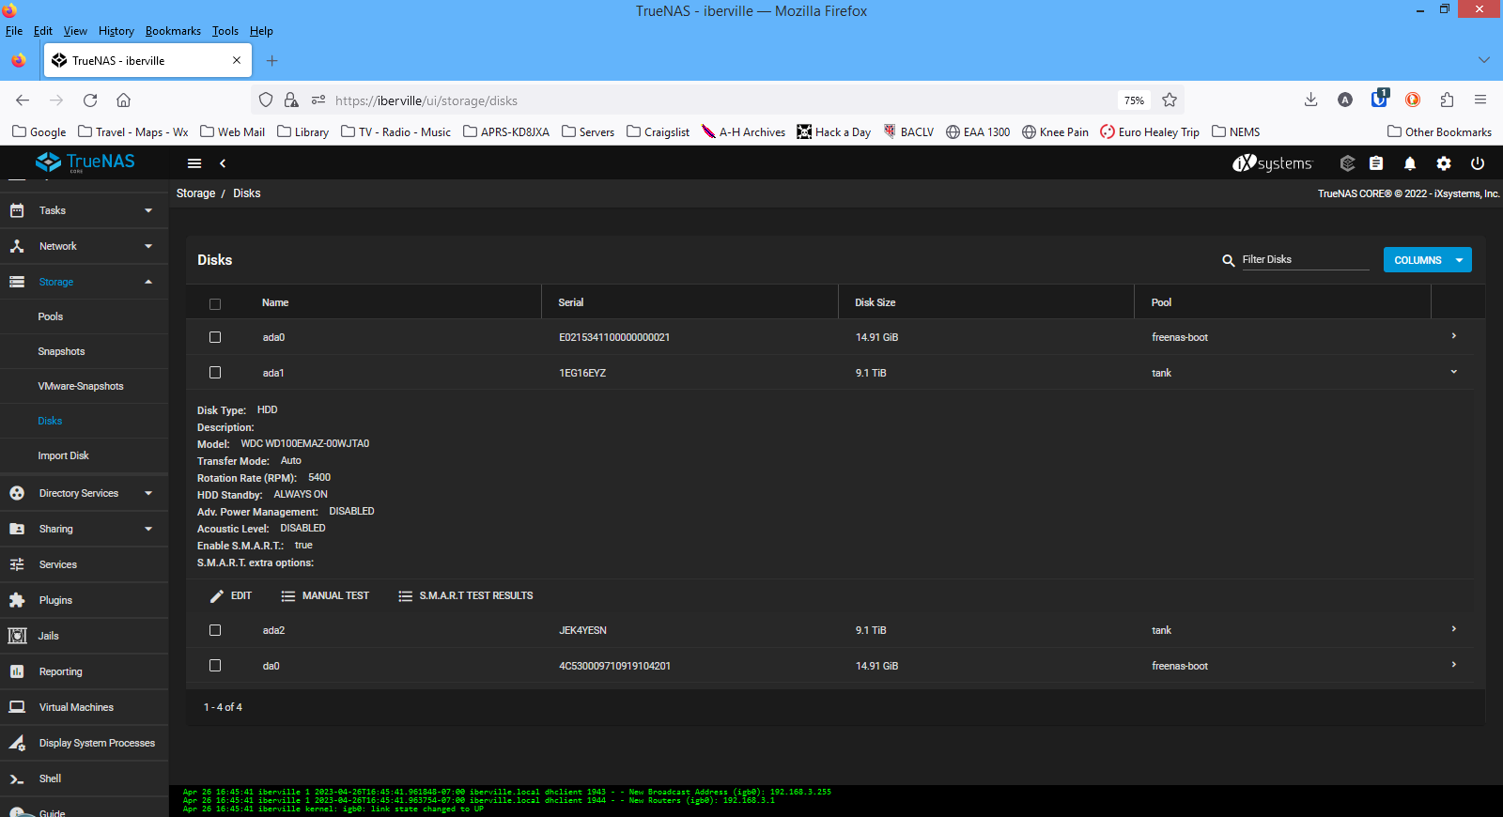Collapse the ada1 row details chevron
1503x817 pixels.
(1453, 372)
